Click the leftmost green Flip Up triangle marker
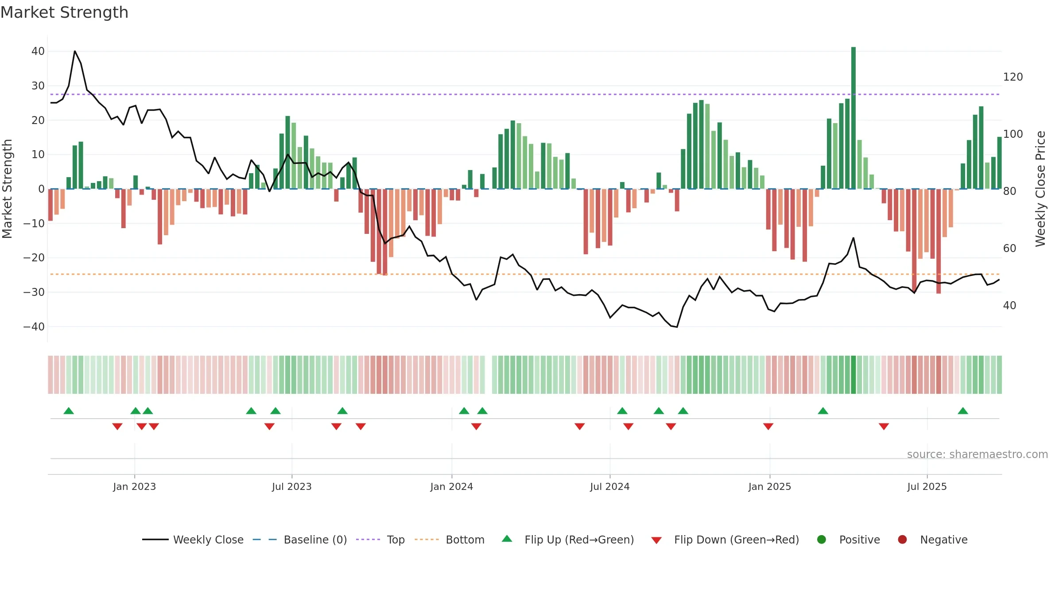This screenshot has height=598, width=1063. (69, 411)
